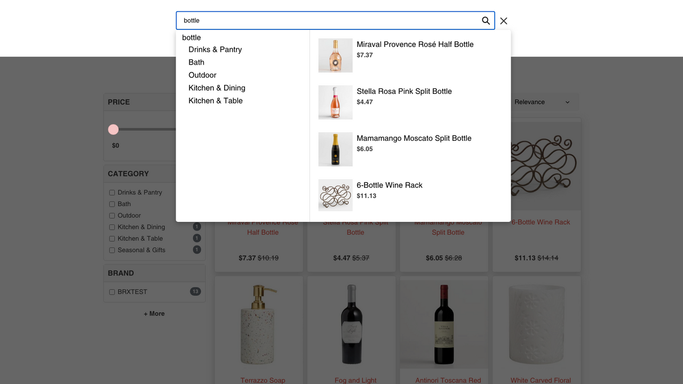Click the bottle suggestion at top of list
The height and width of the screenshot is (384, 683).
pyautogui.click(x=191, y=37)
